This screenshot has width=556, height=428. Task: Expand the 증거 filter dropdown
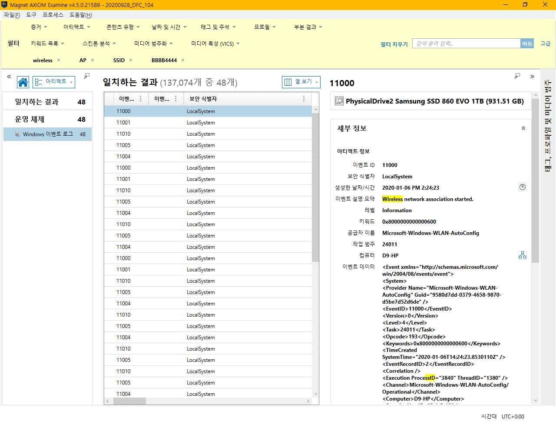(39, 27)
